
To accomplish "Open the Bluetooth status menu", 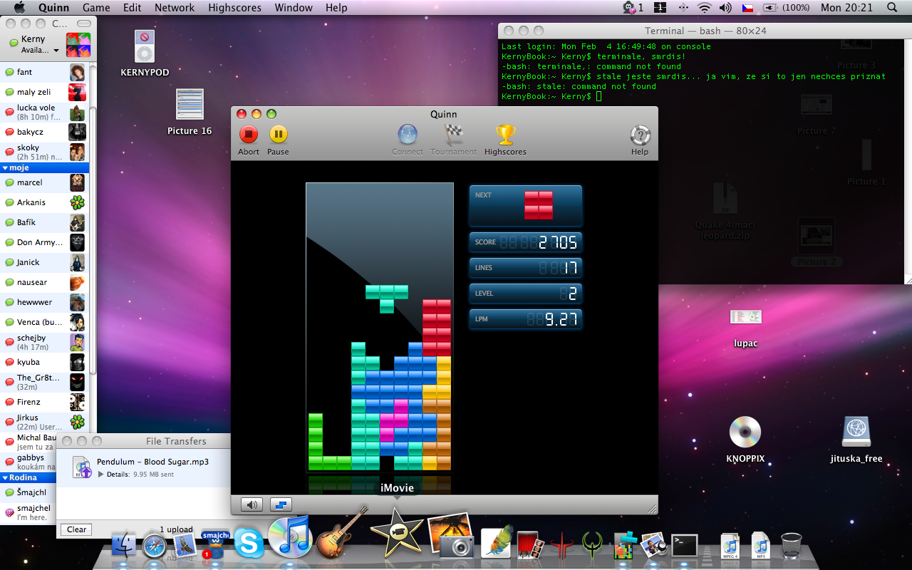I will click(683, 8).
